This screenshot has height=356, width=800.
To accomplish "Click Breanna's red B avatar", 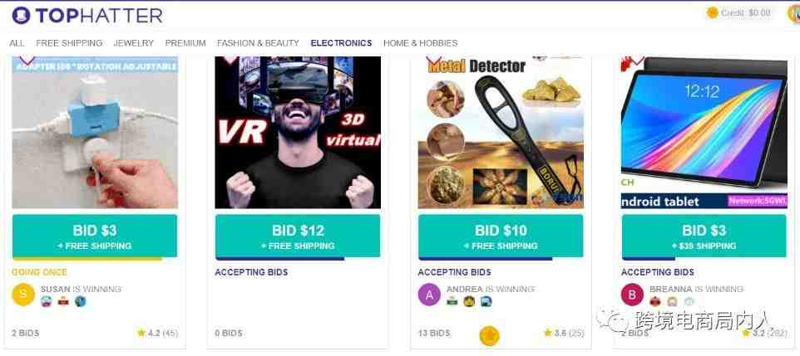I will point(632,295).
